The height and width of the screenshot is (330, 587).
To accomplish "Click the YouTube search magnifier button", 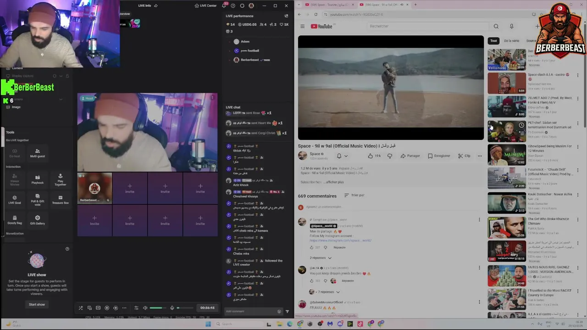I will click(x=496, y=26).
